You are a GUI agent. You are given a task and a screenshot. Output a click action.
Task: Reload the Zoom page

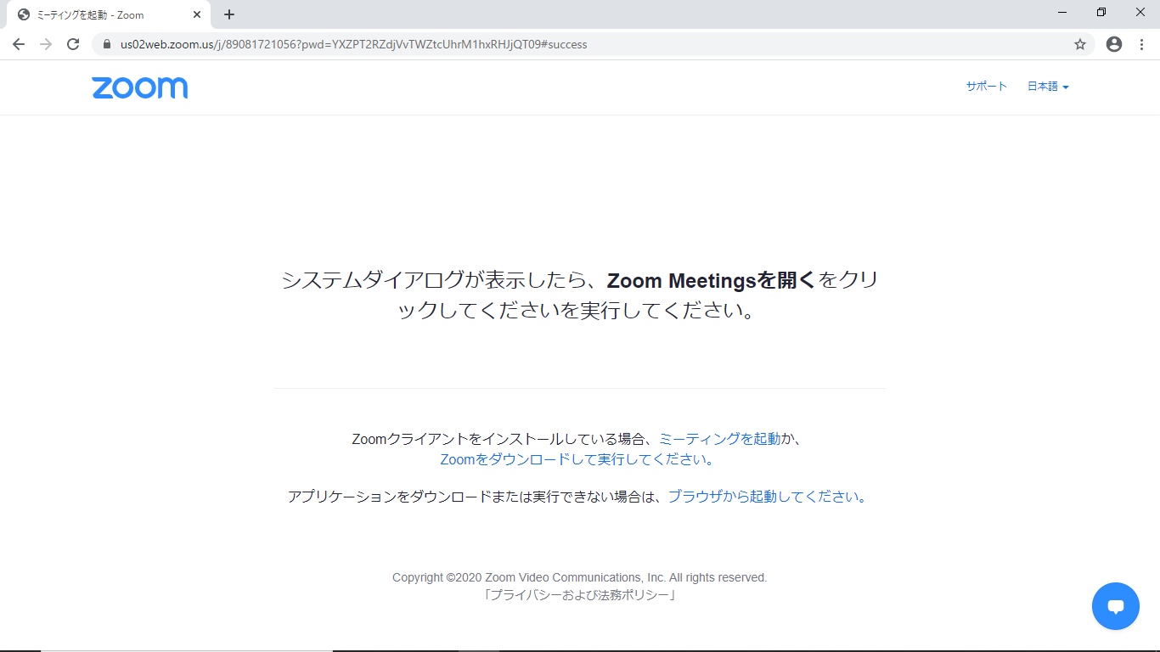click(73, 44)
